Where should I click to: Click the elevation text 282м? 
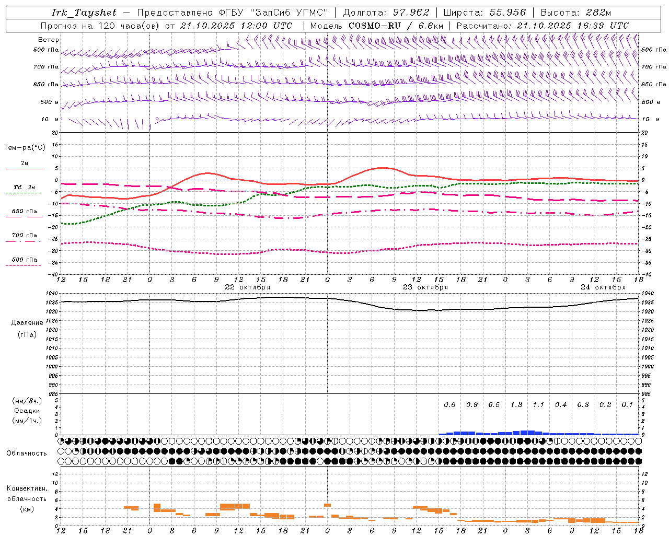pos(598,13)
